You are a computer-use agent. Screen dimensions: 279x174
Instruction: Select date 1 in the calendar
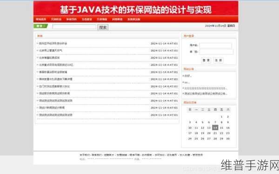[x=221, y=117]
